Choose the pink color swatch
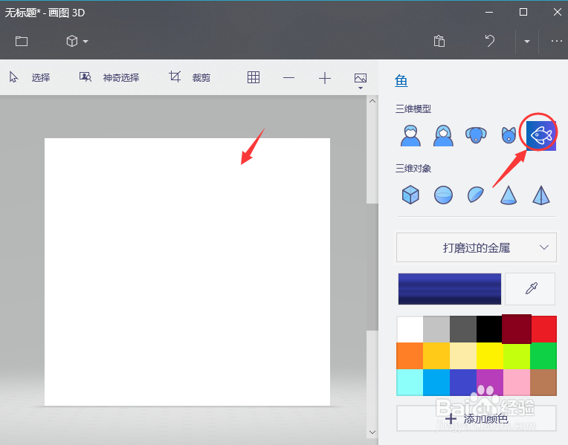The width and height of the screenshot is (568, 445). click(x=517, y=383)
